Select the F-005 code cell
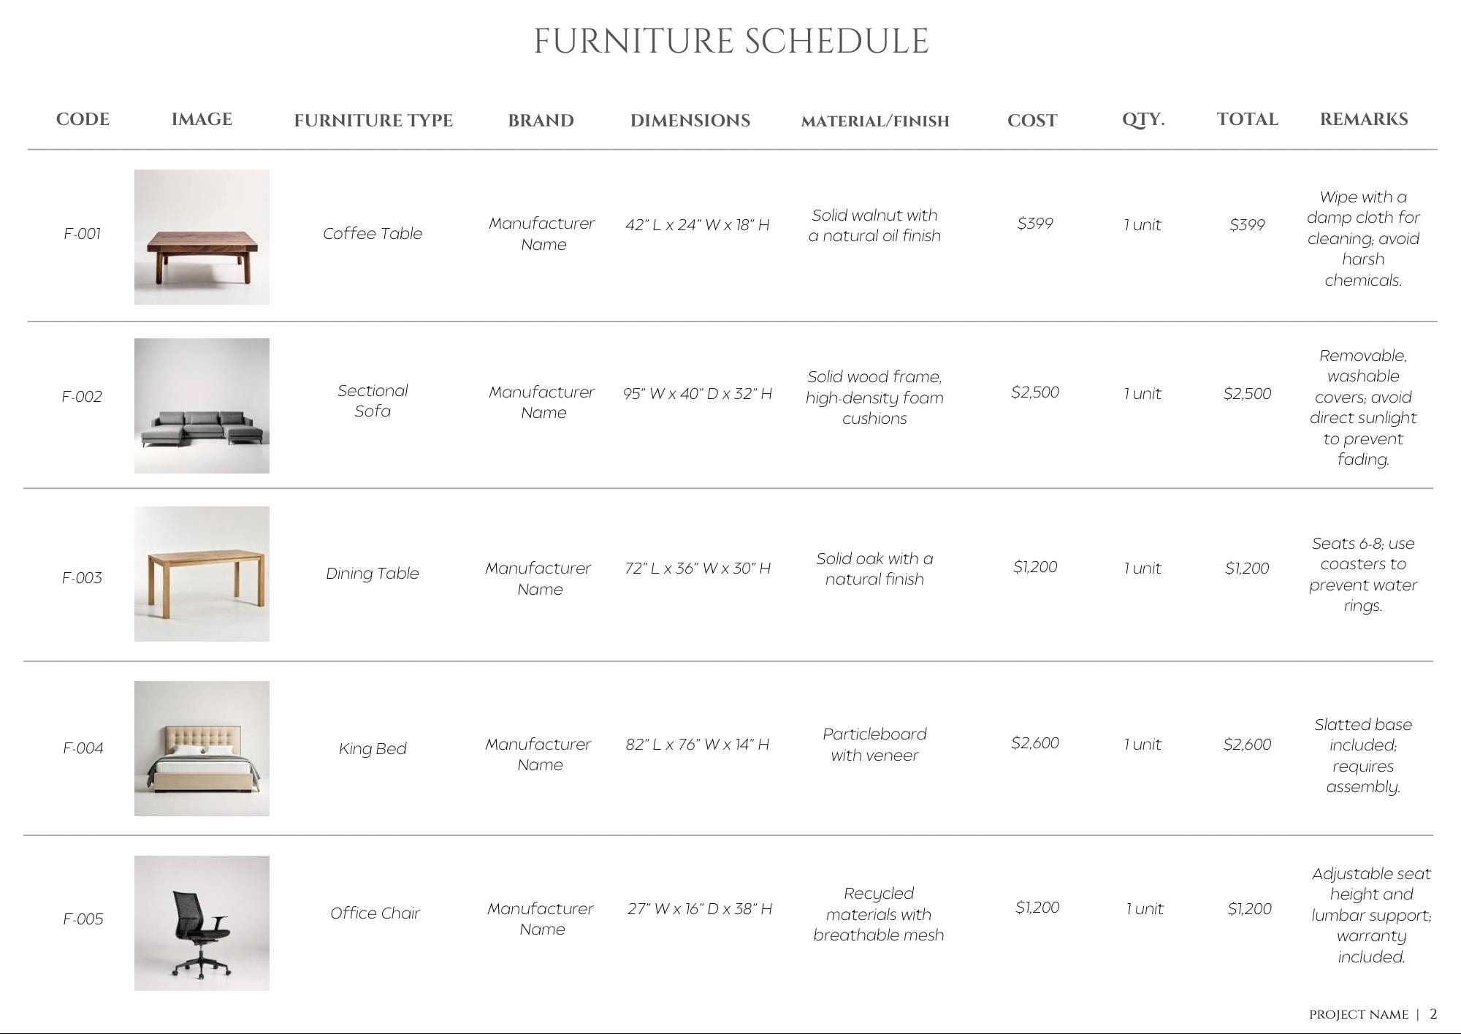 tap(83, 919)
